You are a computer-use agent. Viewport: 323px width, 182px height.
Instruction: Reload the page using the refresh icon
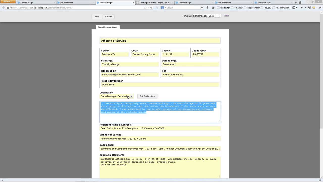[x=151, y=8]
